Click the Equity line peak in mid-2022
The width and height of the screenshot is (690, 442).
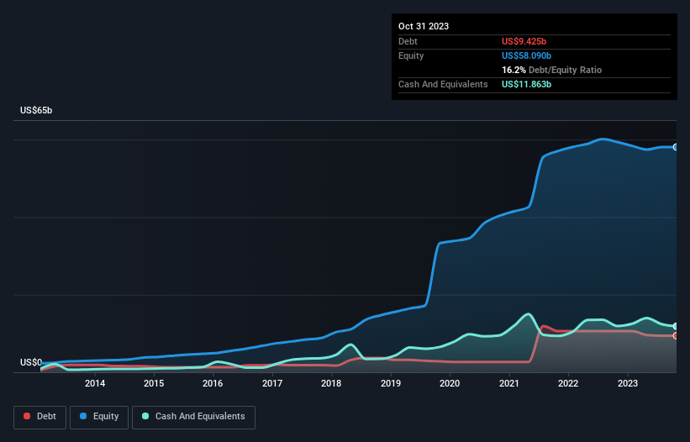603,139
